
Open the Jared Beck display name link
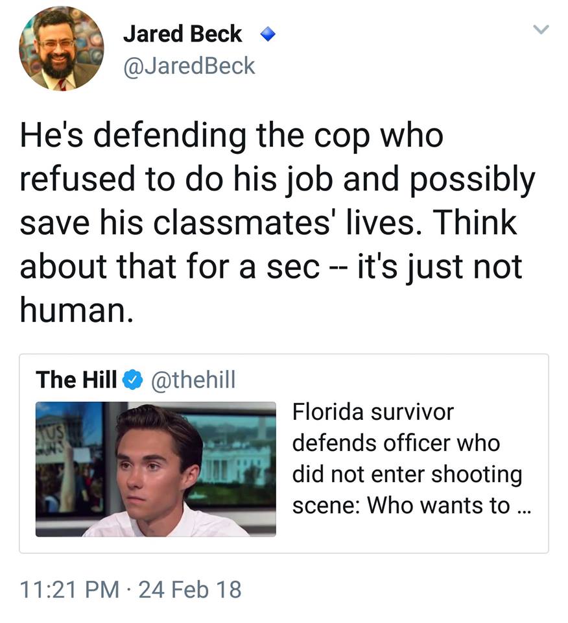pyautogui.click(x=182, y=35)
